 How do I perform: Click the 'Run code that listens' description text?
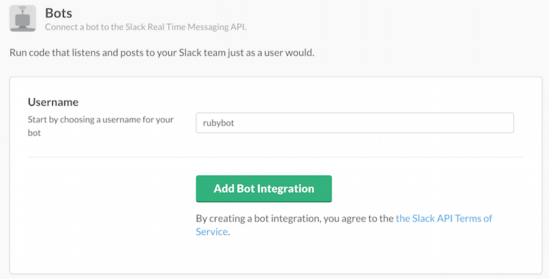(x=162, y=53)
